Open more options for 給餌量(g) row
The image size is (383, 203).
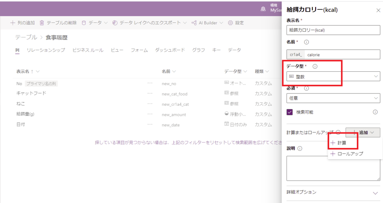pyautogui.click(x=150, y=114)
